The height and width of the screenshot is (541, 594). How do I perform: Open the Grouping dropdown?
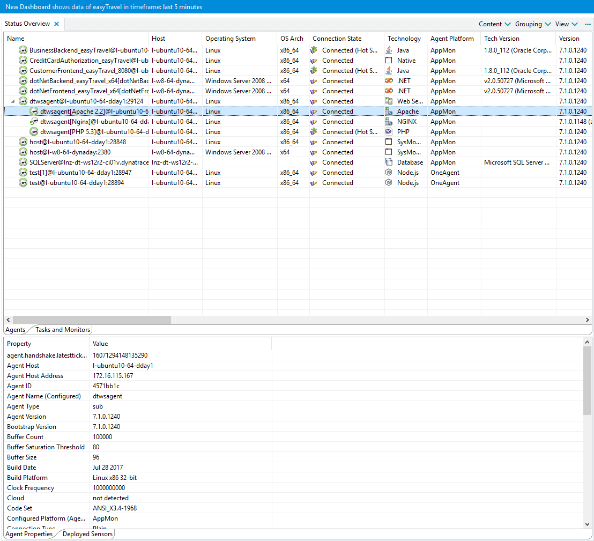(x=533, y=24)
